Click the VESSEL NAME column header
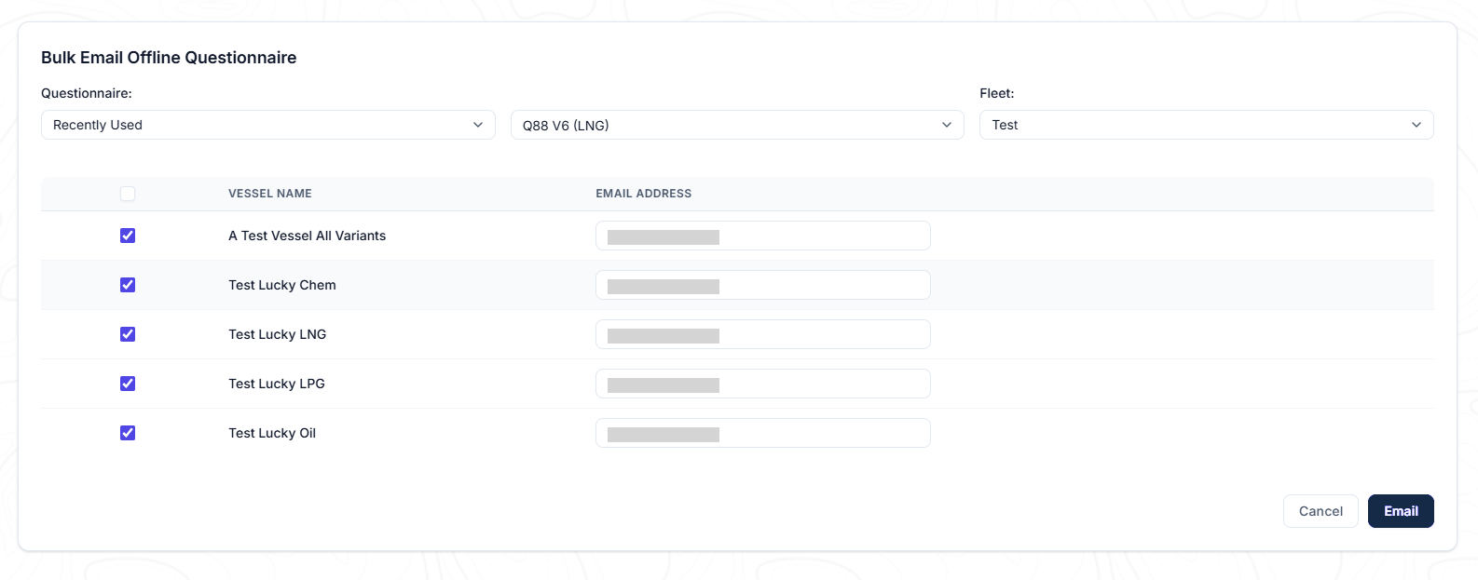This screenshot has height=580, width=1478. pos(270,194)
